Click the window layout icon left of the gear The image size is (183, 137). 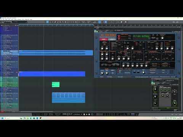coord(174,22)
